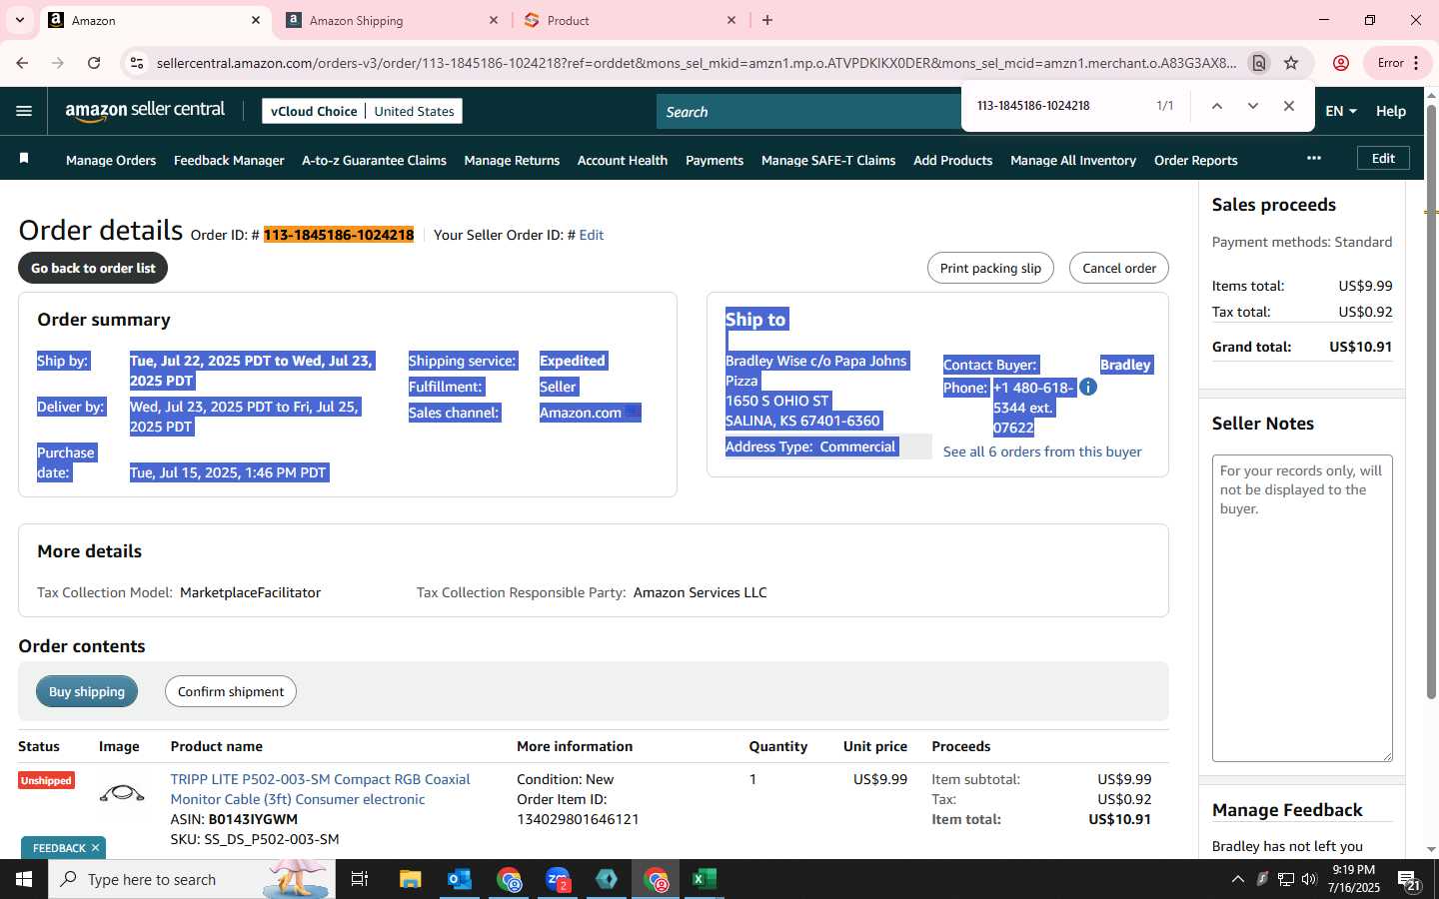Open Windows notification center
This screenshot has height=899, width=1439.
1409,880
